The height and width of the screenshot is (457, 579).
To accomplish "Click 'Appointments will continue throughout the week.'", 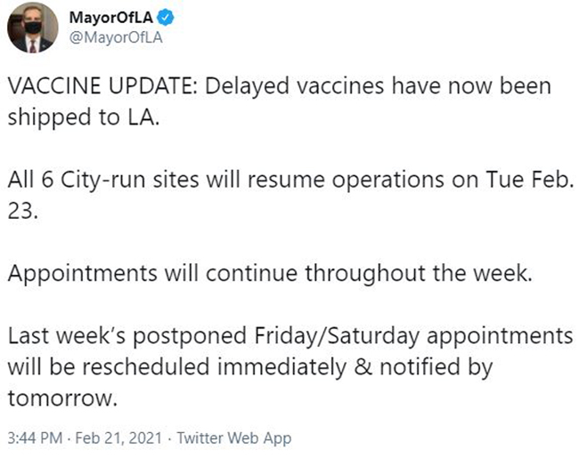I will pos(270,274).
